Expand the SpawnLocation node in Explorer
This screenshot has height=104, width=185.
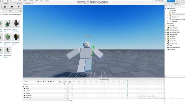(168, 16)
